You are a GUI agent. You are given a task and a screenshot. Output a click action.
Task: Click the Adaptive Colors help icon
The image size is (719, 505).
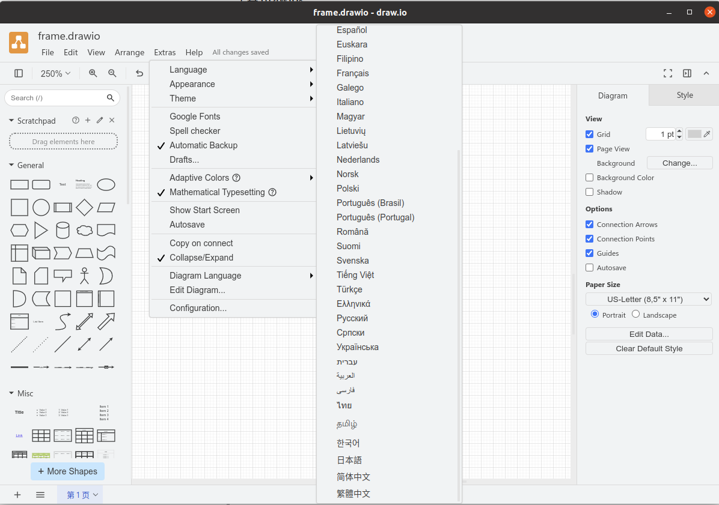point(236,178)
